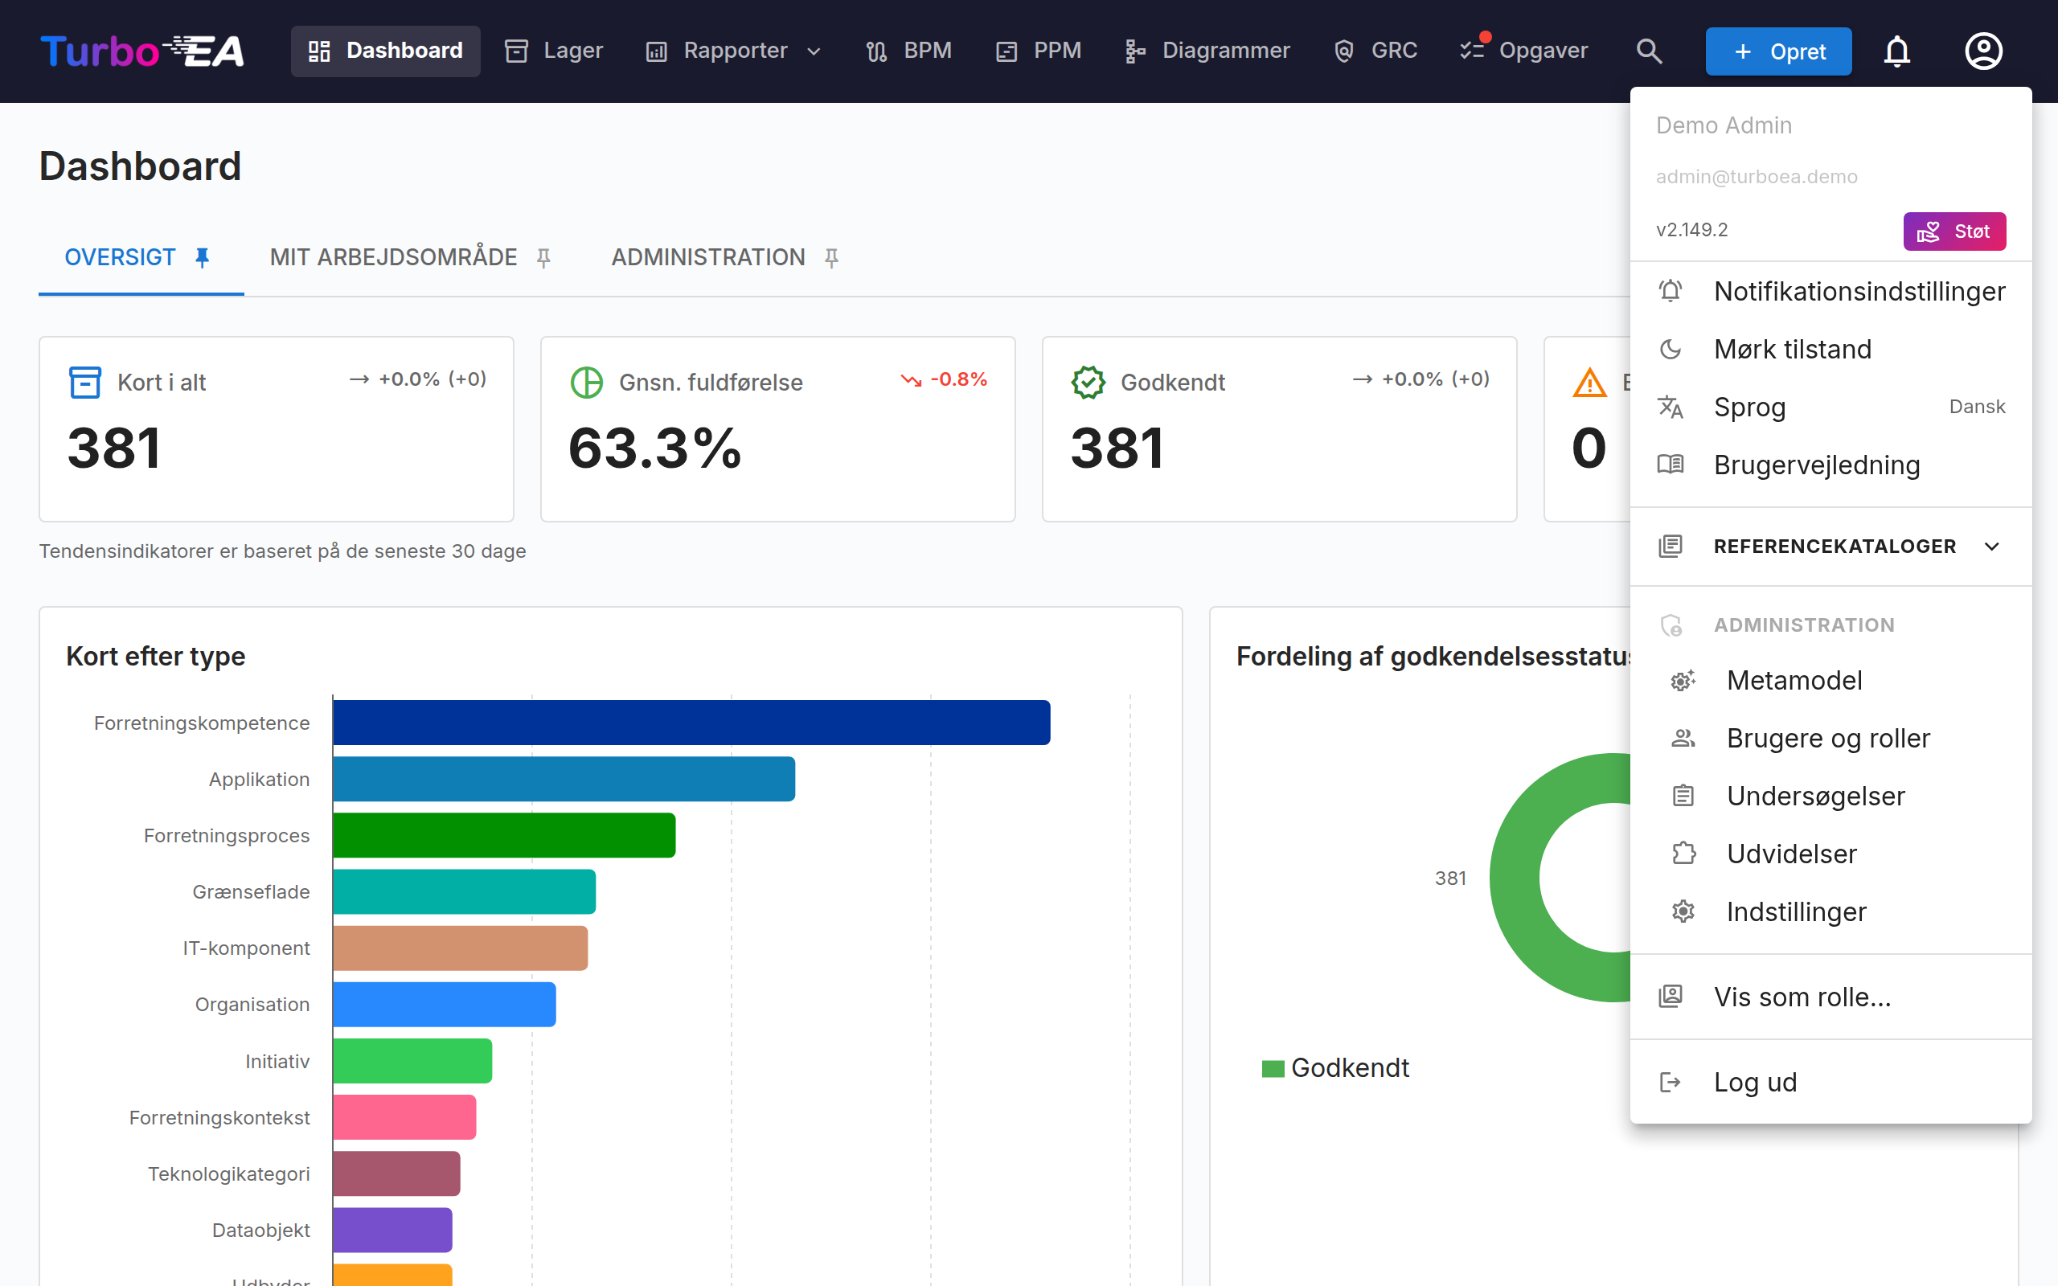2058x1286 pixels.
Task: Click the Godkendt verified badge icon
Action: pyautogui.click(x=1088, y=382)
